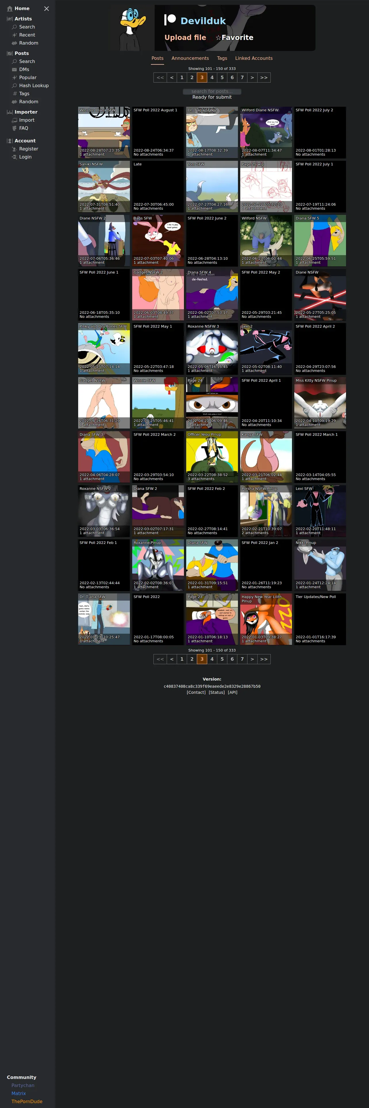369x1108 pixels.
Task: Open the Late post card
Action: (x=158, y=187)
